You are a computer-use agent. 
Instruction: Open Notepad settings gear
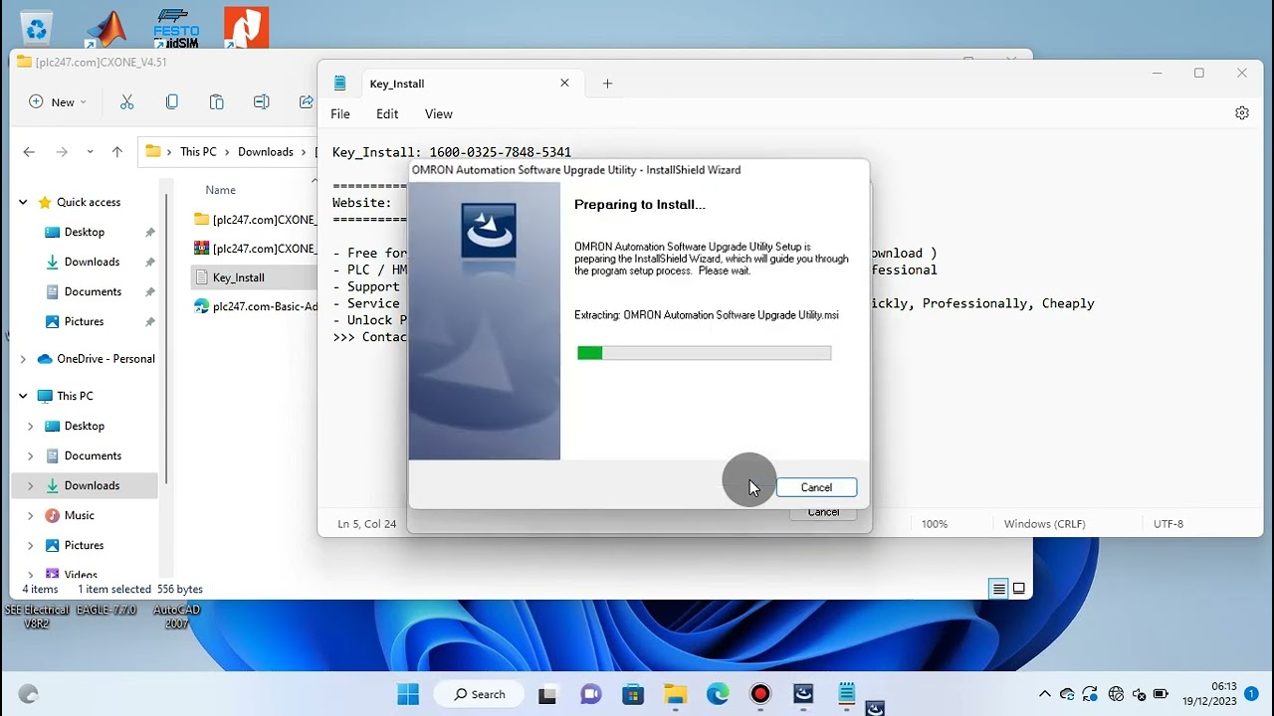point(1242,113)
